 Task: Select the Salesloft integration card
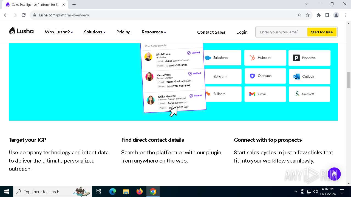[x=309, y=94]
